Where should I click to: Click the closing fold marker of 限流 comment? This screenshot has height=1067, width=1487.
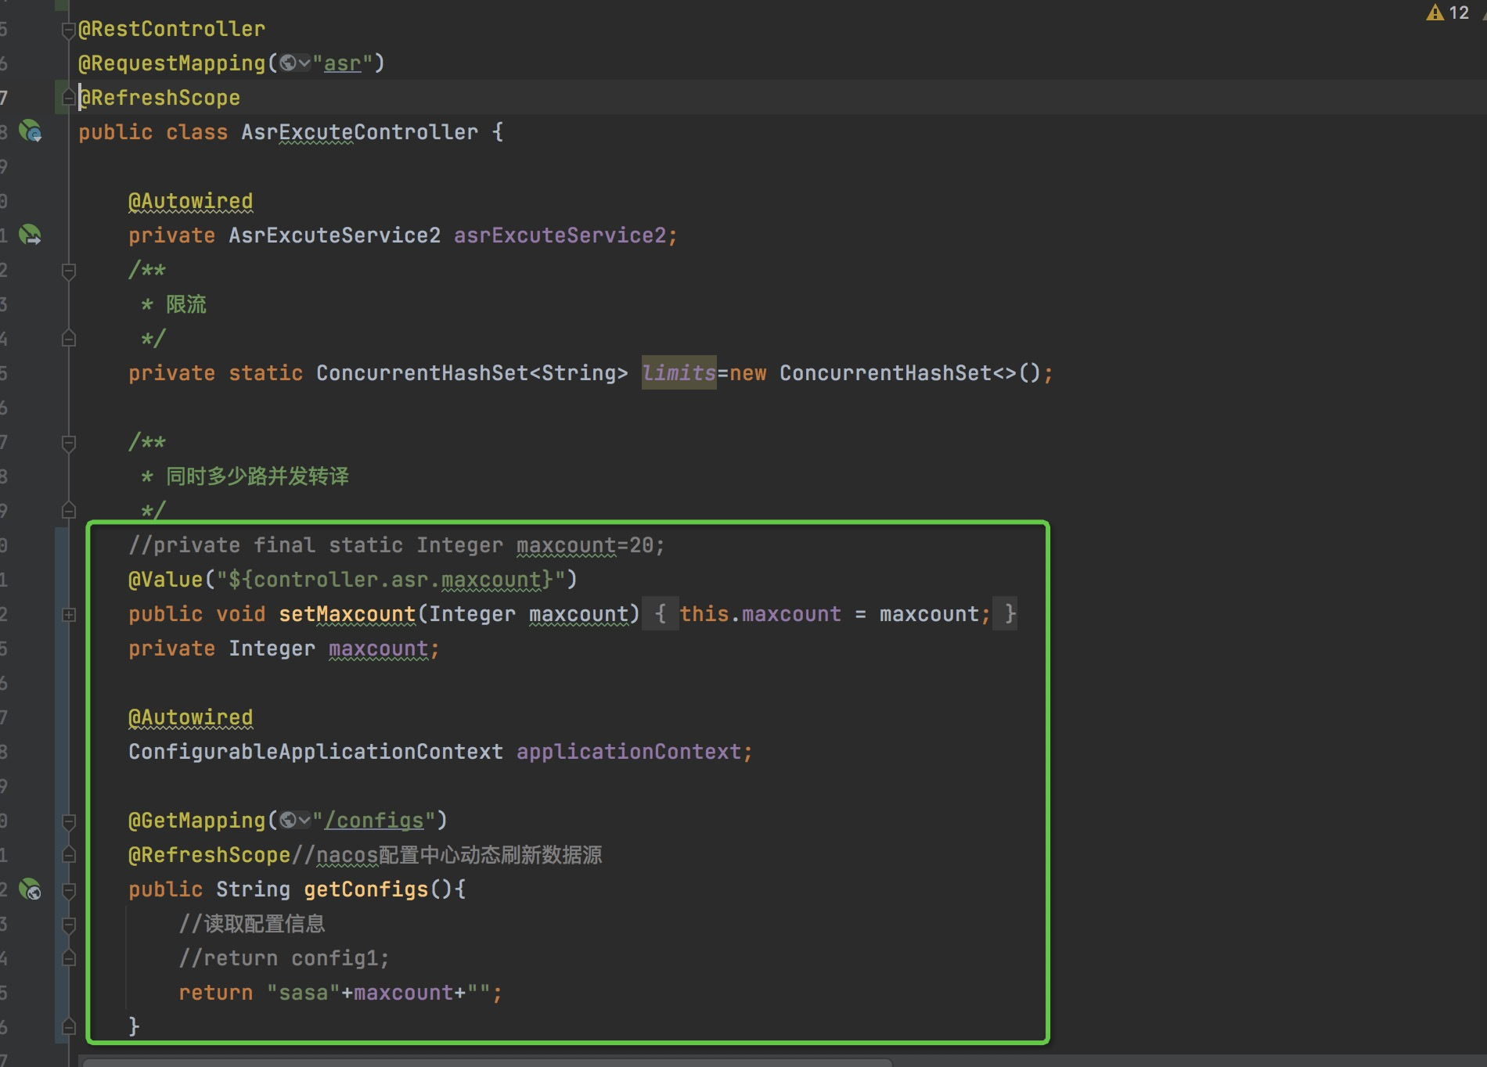[69, 339]
